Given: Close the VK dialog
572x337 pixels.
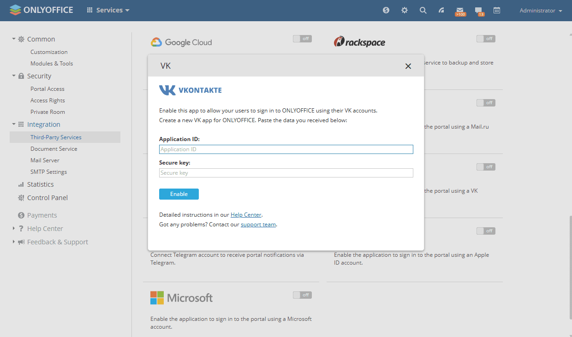Looking at the screenshot, I should 408,66.
